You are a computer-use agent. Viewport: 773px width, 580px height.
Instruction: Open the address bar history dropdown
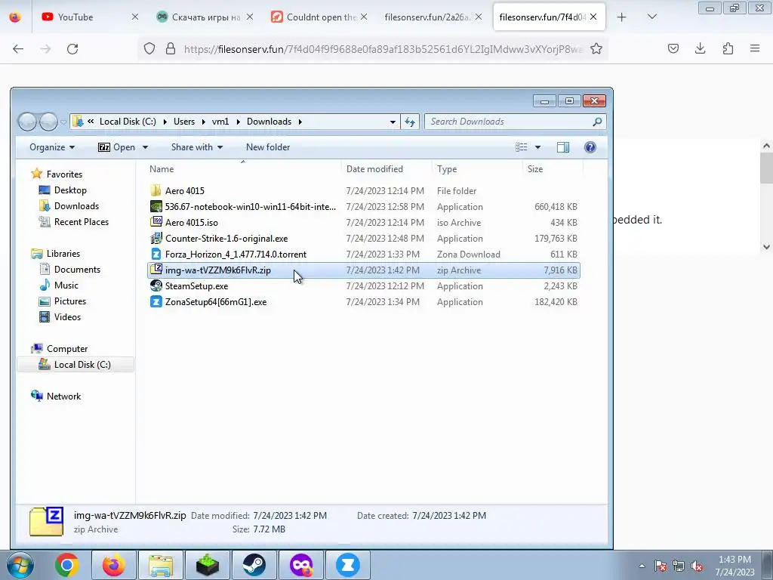pyautogui.click(x=393, y=122)
